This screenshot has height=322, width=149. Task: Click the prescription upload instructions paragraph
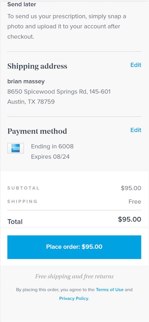[67, 26]
